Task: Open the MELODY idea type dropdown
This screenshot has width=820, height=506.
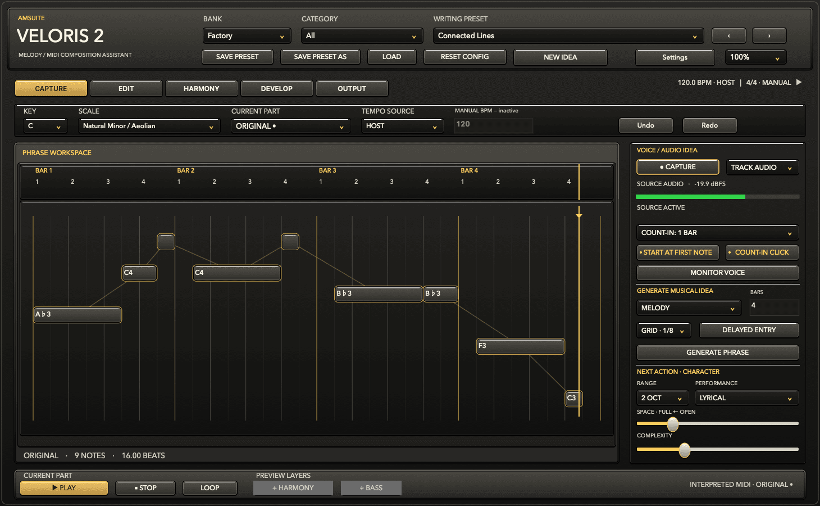Action: (689, 308)
